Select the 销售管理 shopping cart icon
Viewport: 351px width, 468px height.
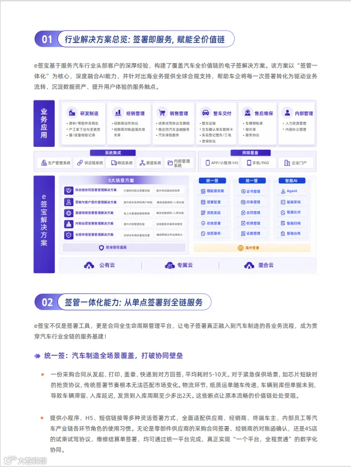pos(162,113)
